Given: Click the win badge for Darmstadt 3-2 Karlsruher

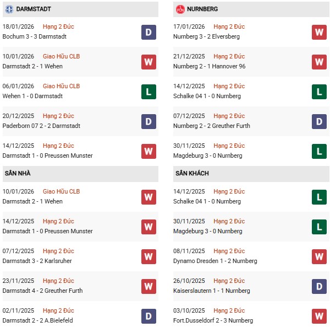Looking at the screenshot, I should click(148, 257).
